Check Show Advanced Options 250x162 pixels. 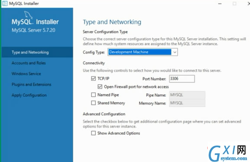coord(94,133)
